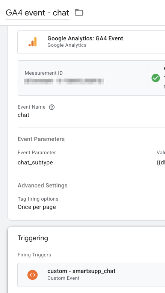Click the Event Parameters section heading
Screen dimensions: 165x293
tap(41, 139)
